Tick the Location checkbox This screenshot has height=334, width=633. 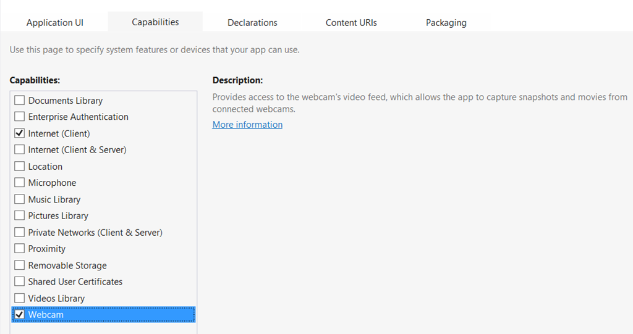(x=20, y=167)
